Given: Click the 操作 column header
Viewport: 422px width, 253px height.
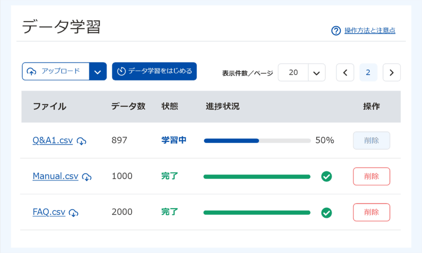Looking at the screenshot, I should pos(371,106).
